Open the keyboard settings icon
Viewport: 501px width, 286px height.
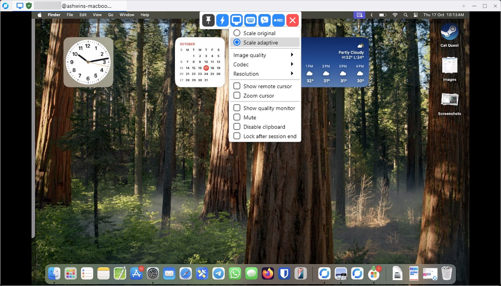pyautogui.click(x=250, y=20)
